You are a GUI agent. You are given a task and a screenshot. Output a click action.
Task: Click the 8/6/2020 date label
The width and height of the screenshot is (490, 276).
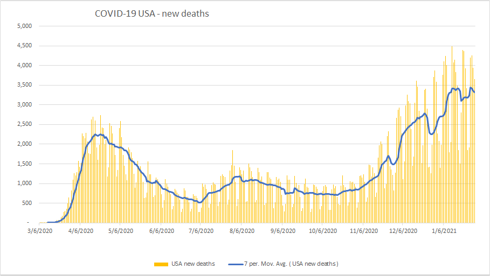[242, 231]
